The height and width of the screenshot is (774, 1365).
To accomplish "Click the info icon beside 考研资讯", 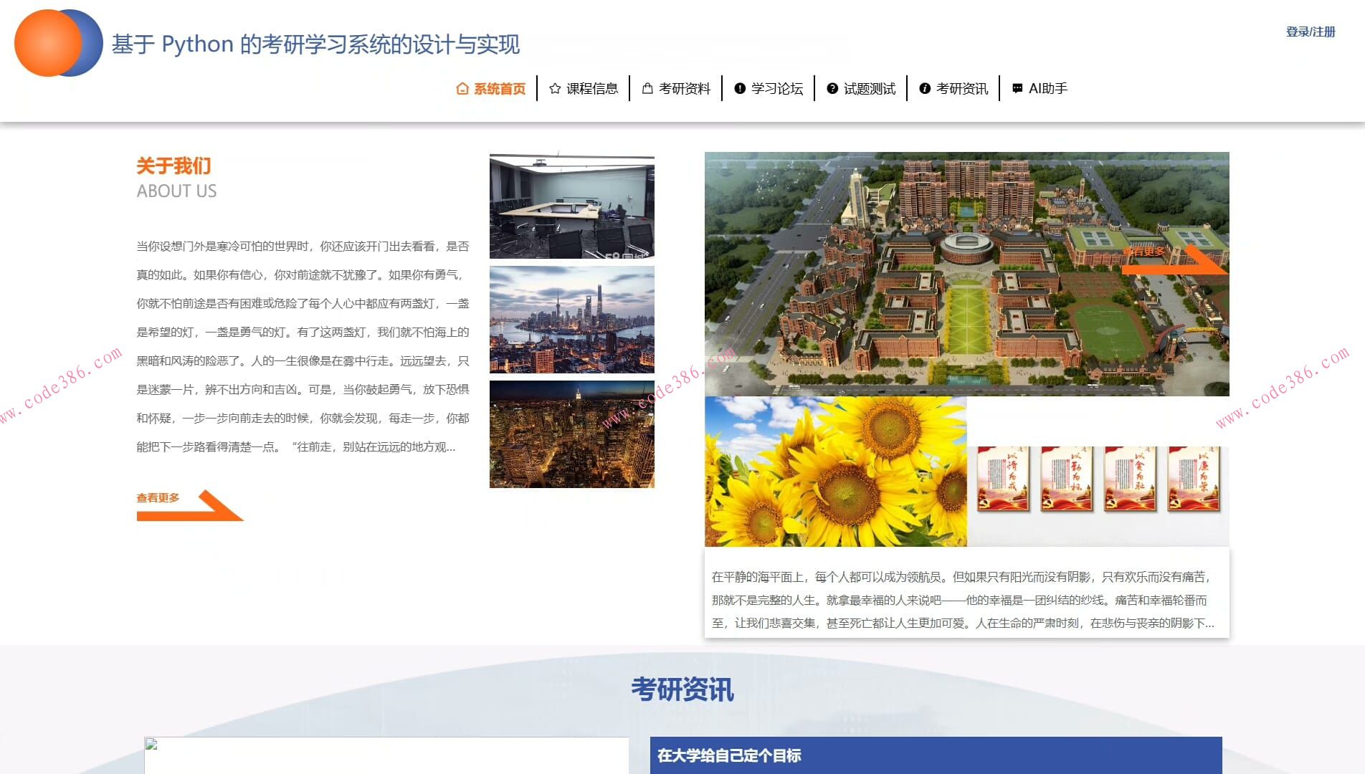I will 925,89.
